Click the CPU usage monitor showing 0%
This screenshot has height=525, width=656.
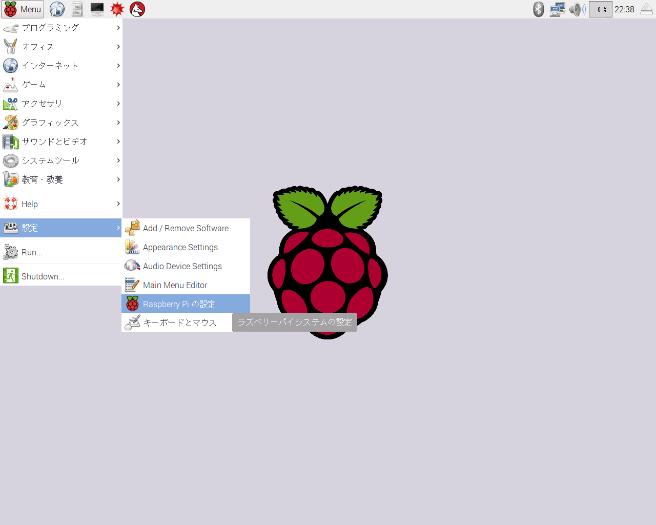(x=601, y=9)
